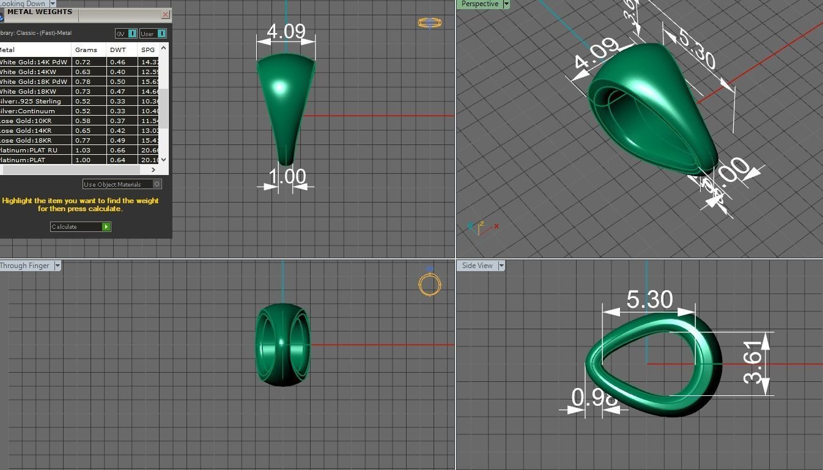Click the 1.03 grams value for PLAT RU
The height and width of the screenshot is (470, 823).
click(x=83, y=150)
